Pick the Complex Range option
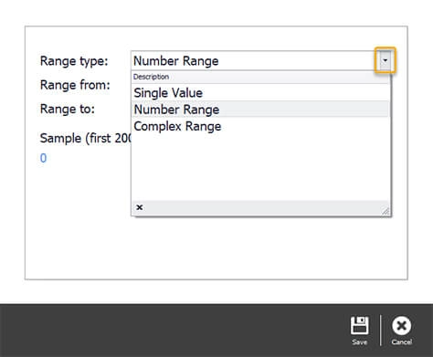The width and height of the screenshot is (433, 357). point(260,126)
